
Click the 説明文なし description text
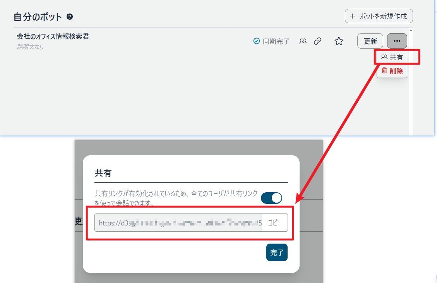tap(30, 47)
